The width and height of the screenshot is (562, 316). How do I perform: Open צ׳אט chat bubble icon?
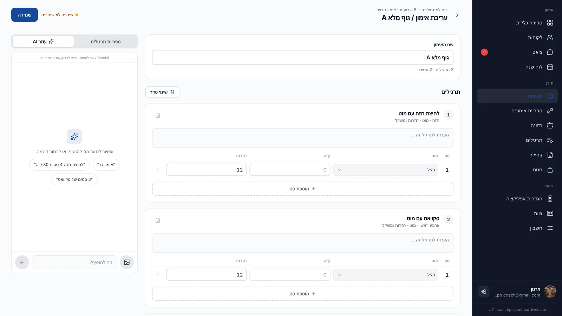[550, 52]
